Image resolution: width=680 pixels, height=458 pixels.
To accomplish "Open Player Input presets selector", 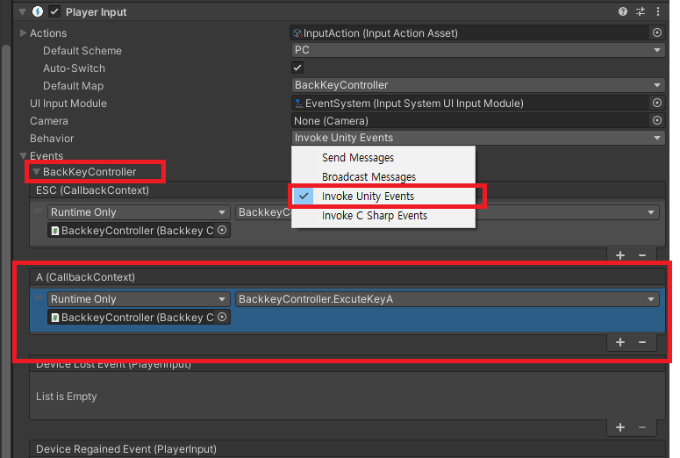I will [641, 11].
